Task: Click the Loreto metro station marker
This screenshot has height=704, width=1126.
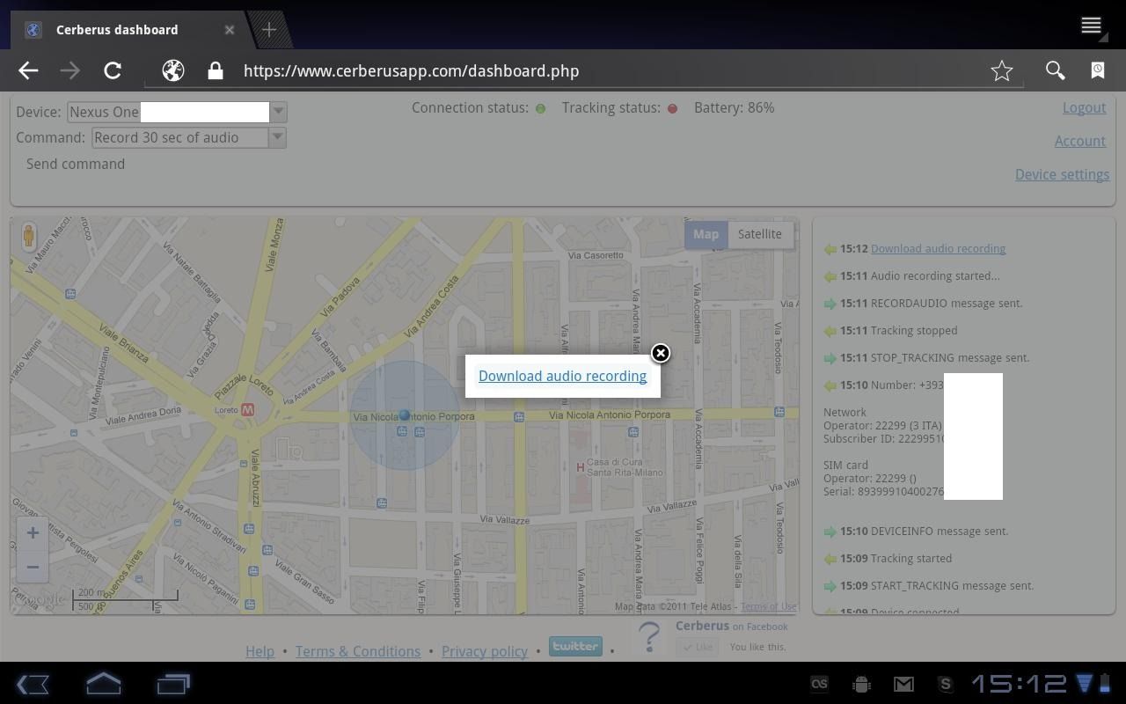Action: pos(247,410)
